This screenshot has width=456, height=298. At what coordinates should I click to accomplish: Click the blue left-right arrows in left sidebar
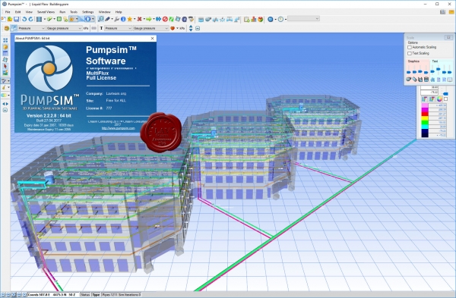click(x=5, y=104)
